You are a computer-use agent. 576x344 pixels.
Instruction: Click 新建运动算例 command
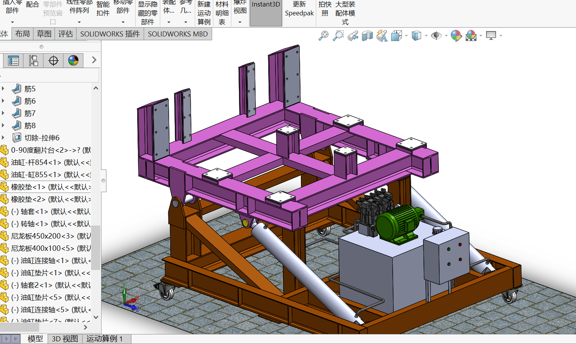204,13
